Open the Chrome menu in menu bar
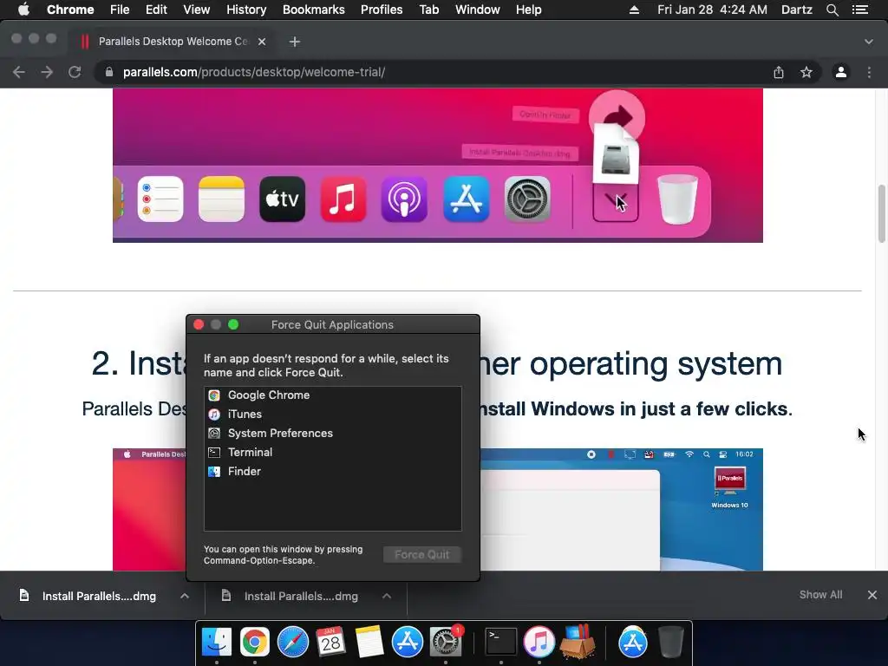This screenshot has width=888, height=666. tap(70, 10)
